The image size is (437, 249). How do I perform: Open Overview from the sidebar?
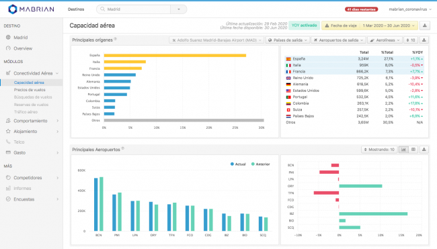23,48
